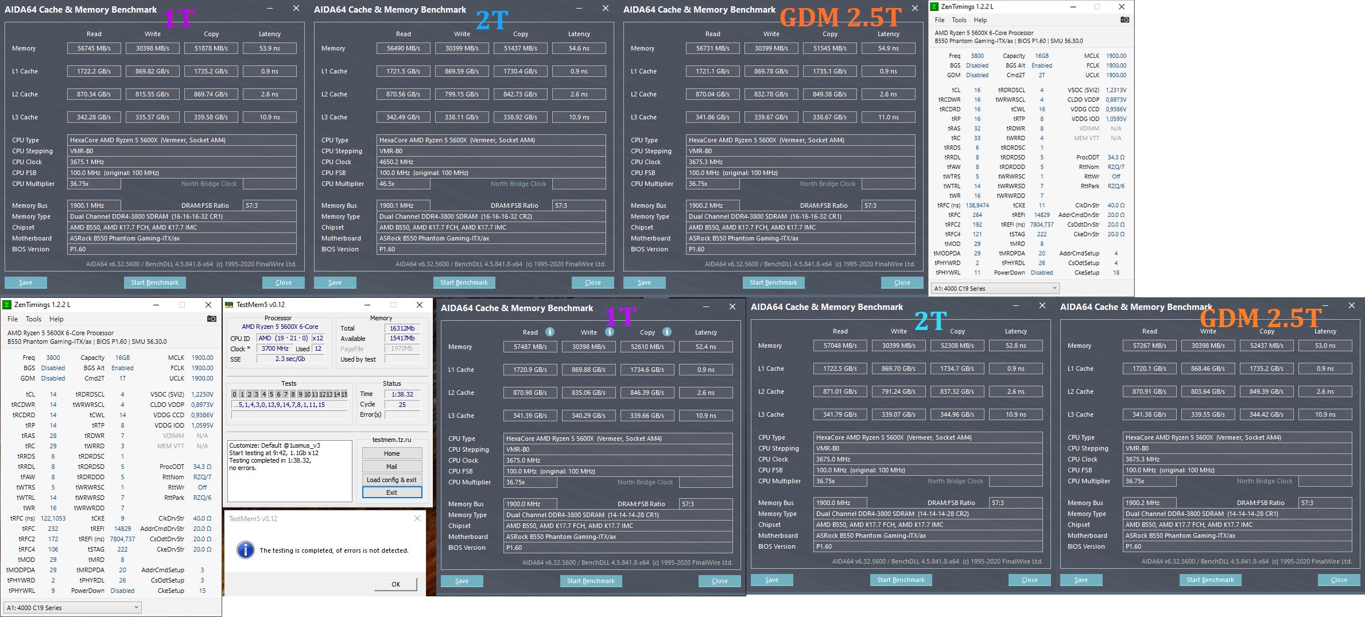
Task: Click Close in the AIDA64 window reading 57267 MB/s
Action: click(x=1339, y=580)
